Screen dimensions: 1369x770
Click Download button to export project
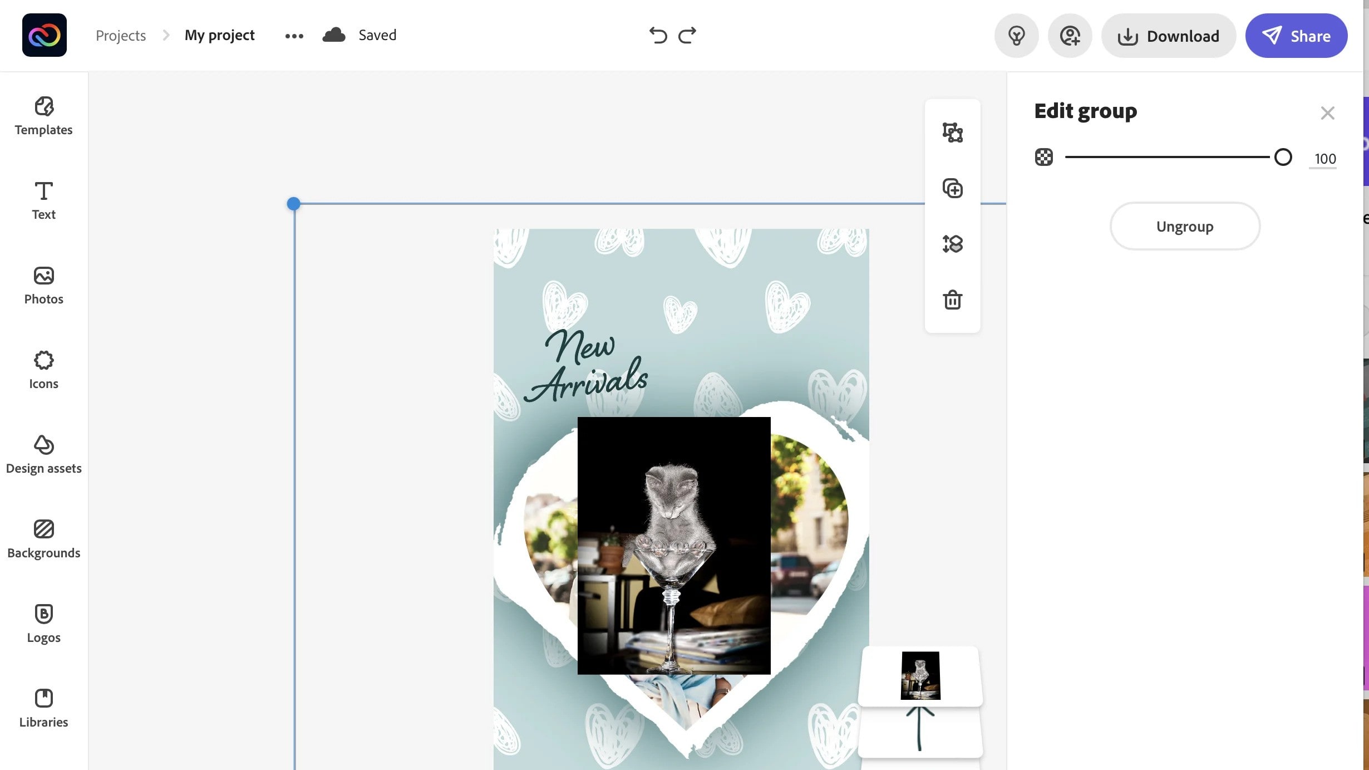click(1169, 36)
